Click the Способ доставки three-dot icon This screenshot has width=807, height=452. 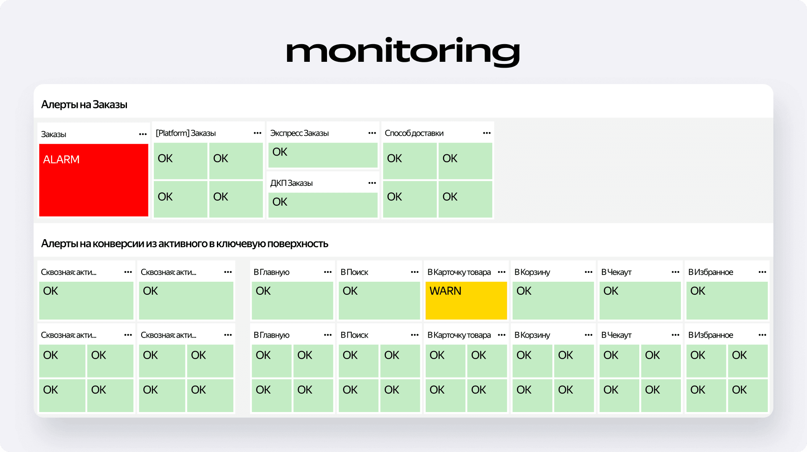tap(487, 133)
